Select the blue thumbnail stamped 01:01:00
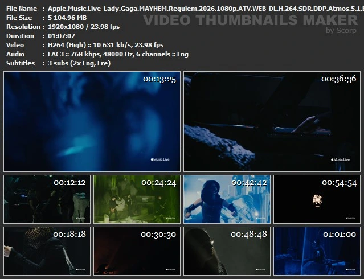The width and height of the screenshot is (364, 279). tap(317, 251)
